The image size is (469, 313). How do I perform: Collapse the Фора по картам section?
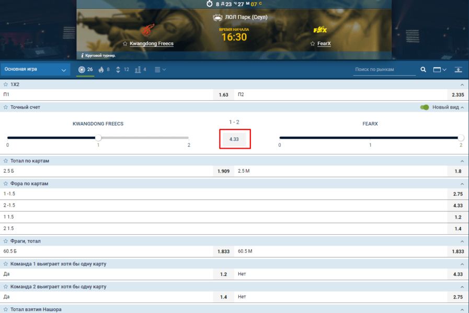[x=462, y=184]
